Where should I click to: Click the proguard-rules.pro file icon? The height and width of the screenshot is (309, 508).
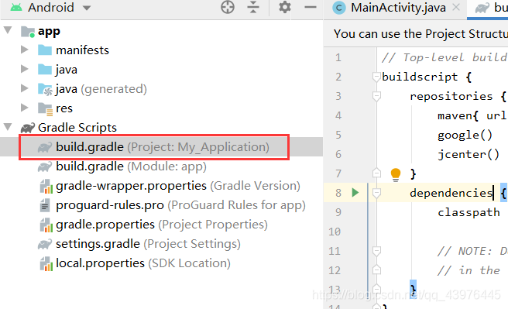(45, 205)
